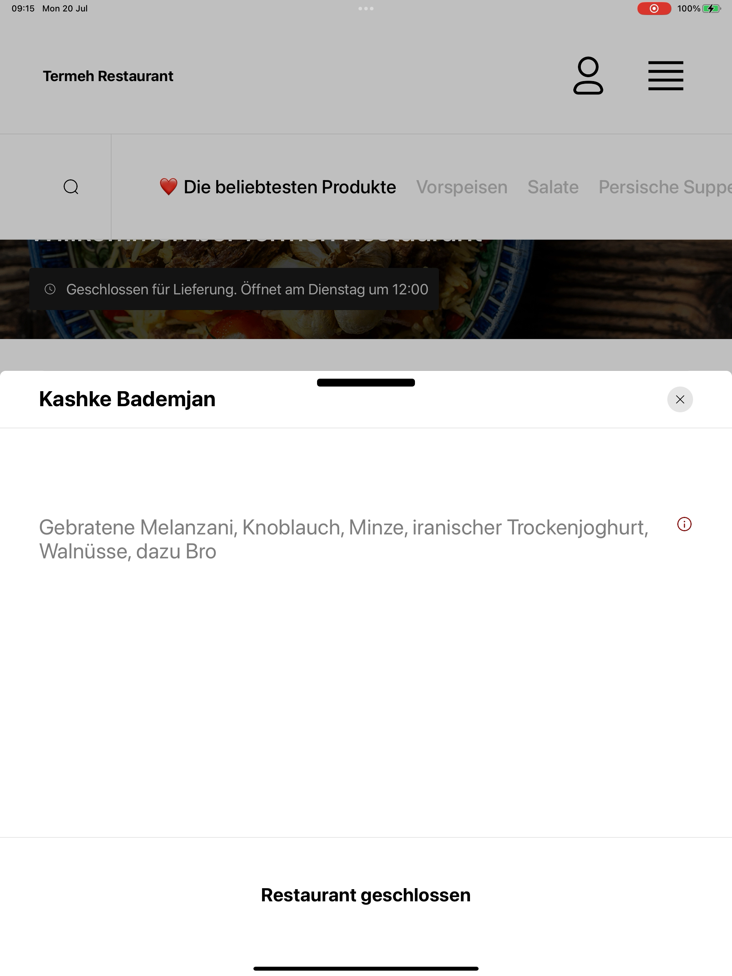Tap the Kashke Bademjan title
This screenshot has width=732, height=976.
(x=127, y=399)
